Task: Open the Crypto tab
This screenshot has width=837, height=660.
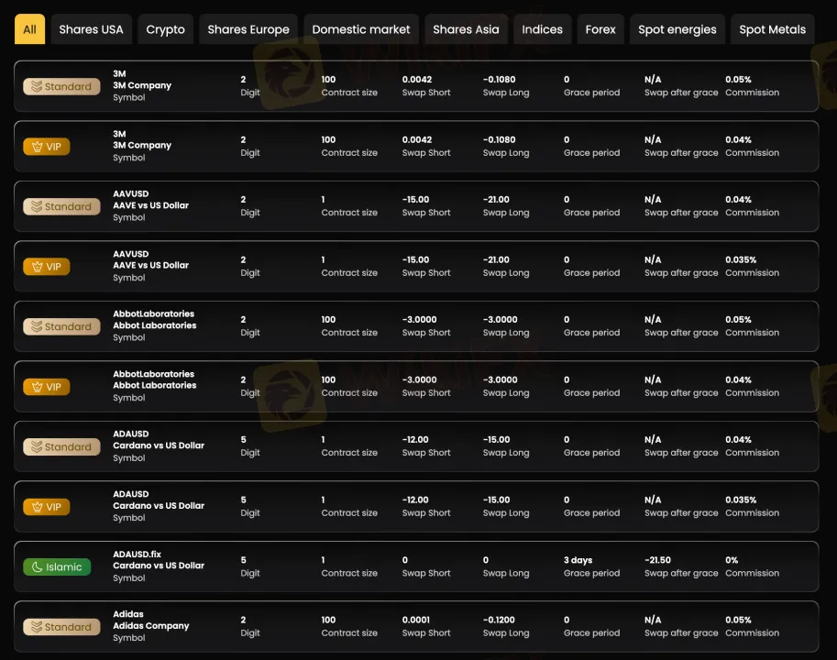Action: [165, 29]
